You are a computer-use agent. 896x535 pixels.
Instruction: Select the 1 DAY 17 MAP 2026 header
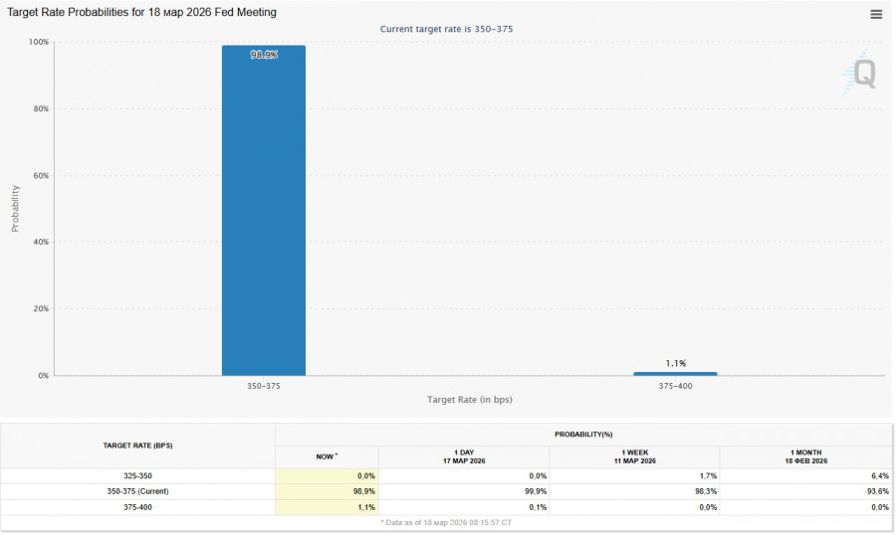click(x=464, y=456)
